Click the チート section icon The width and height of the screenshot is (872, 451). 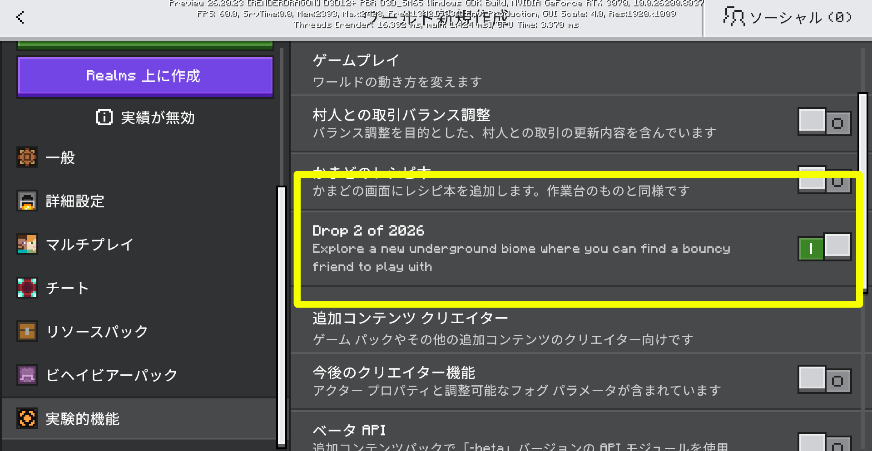coord(27,288)
